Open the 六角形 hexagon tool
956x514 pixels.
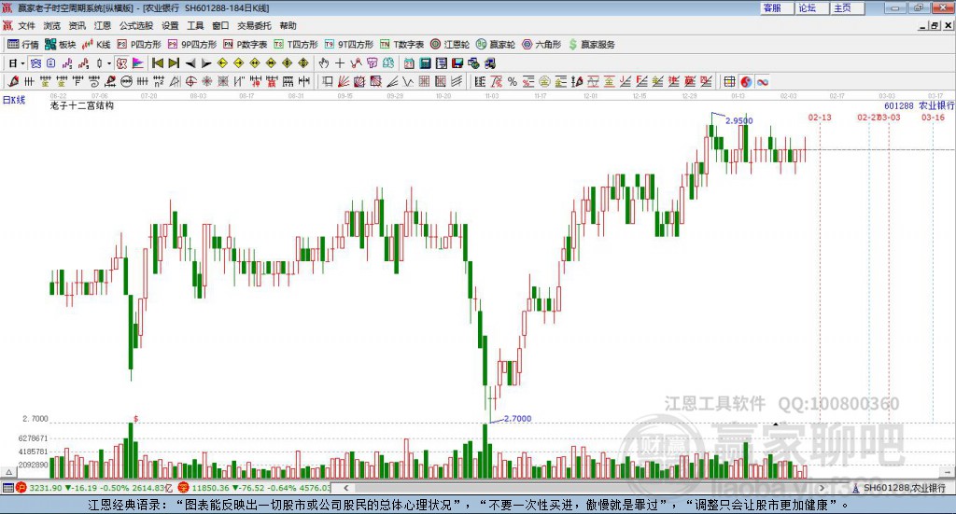[541, 44]
